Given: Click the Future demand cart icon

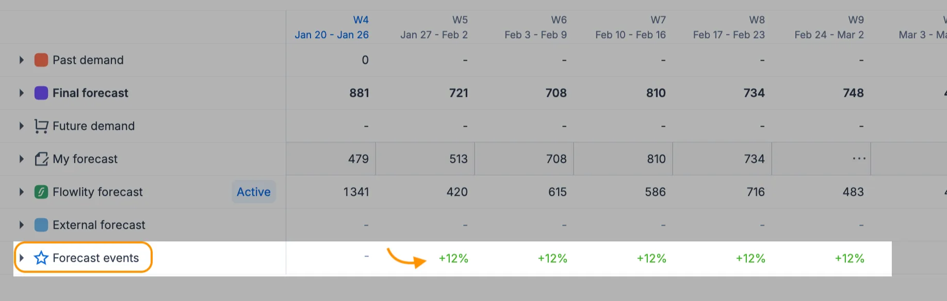Looking at the screenshot, I should 41,126.
